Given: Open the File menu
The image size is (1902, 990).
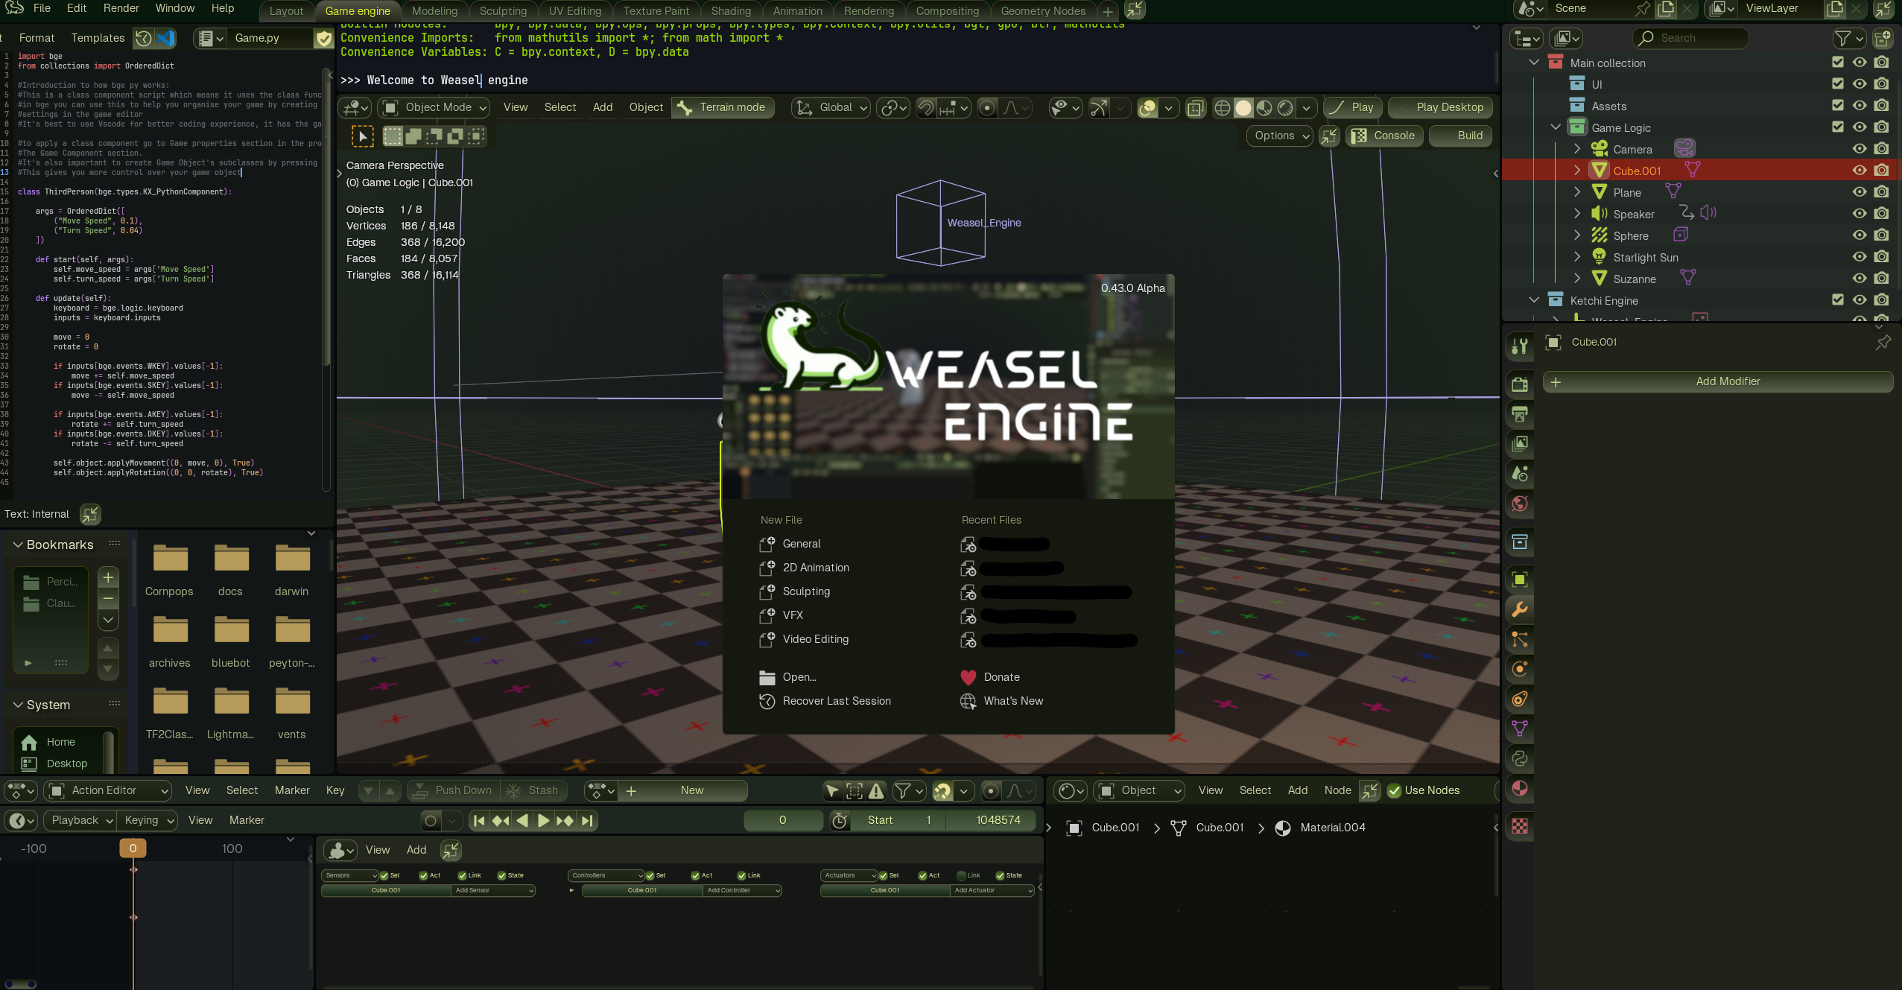Looking at the screenshot, I should tap(42, 8).
